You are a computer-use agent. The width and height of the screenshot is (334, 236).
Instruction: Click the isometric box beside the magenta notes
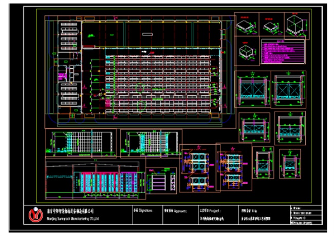(248, 50)
